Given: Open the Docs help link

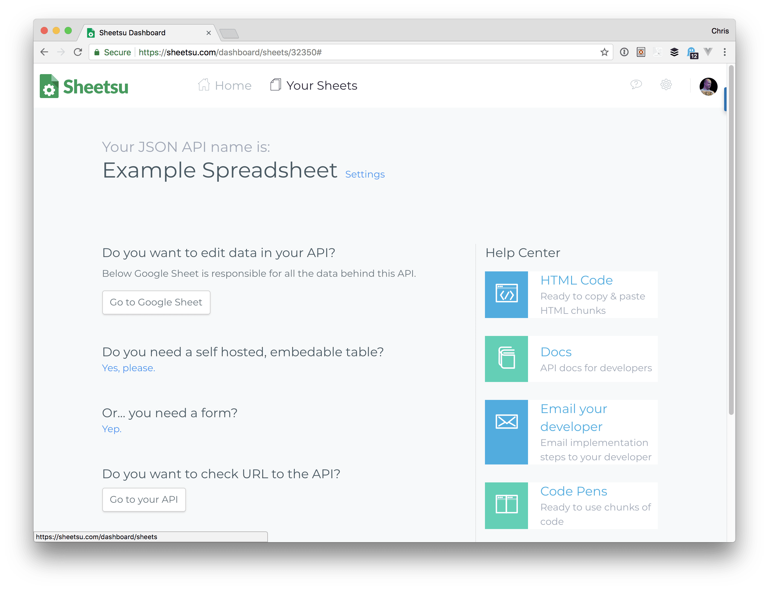Looking at the screenshot, I should point(556,352).
